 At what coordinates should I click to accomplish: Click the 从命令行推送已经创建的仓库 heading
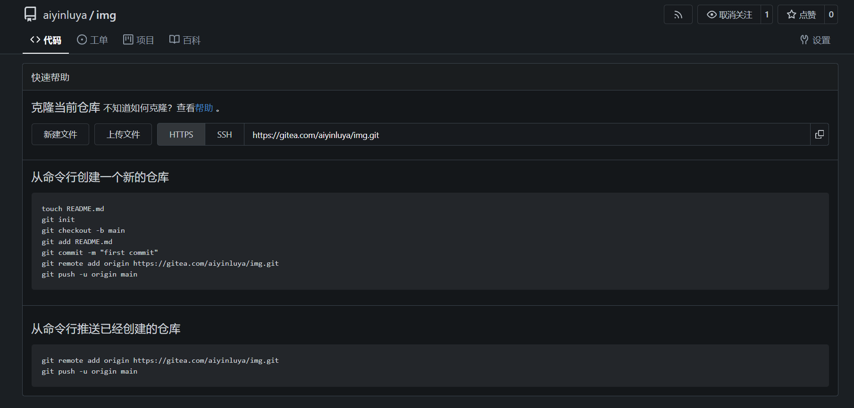point(106,329)
